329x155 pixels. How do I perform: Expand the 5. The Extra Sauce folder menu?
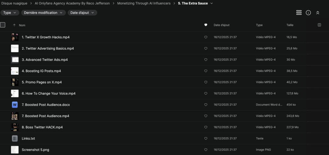click(x=212, y=4)
